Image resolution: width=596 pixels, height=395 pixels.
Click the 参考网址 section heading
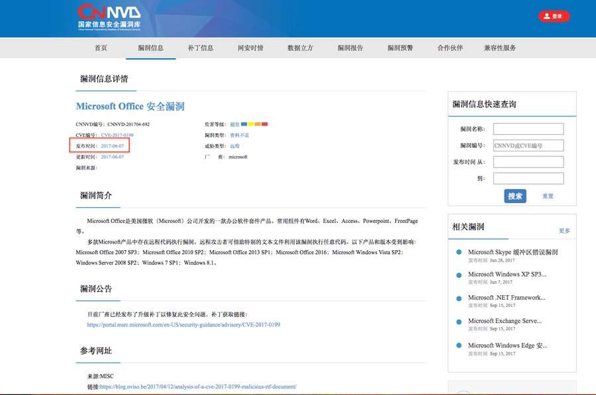tap(96, 351)
